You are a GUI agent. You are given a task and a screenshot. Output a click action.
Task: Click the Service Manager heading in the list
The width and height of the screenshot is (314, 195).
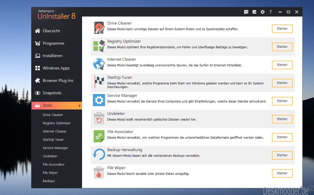pos(122,96)
